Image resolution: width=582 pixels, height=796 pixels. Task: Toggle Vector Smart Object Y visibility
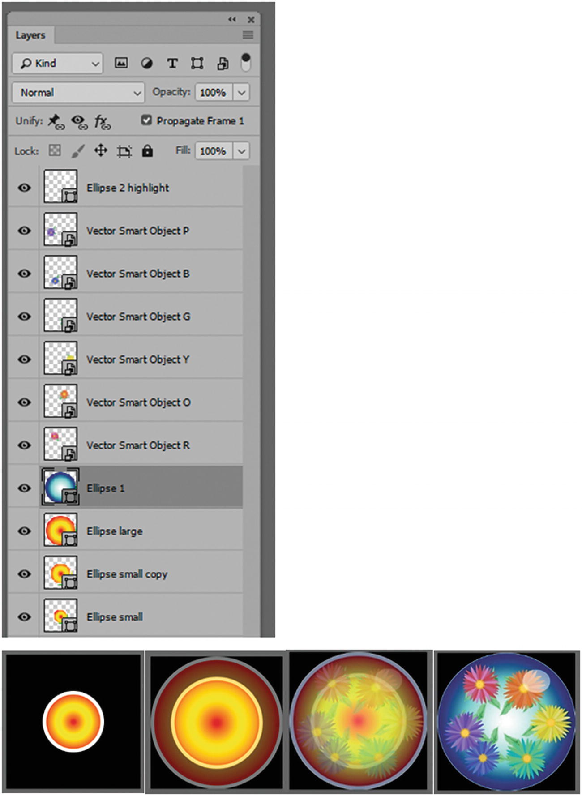[24, 359]
